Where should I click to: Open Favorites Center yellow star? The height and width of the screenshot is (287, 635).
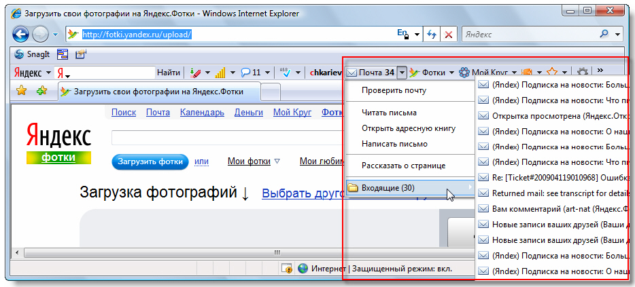click(x=21, y=91)
